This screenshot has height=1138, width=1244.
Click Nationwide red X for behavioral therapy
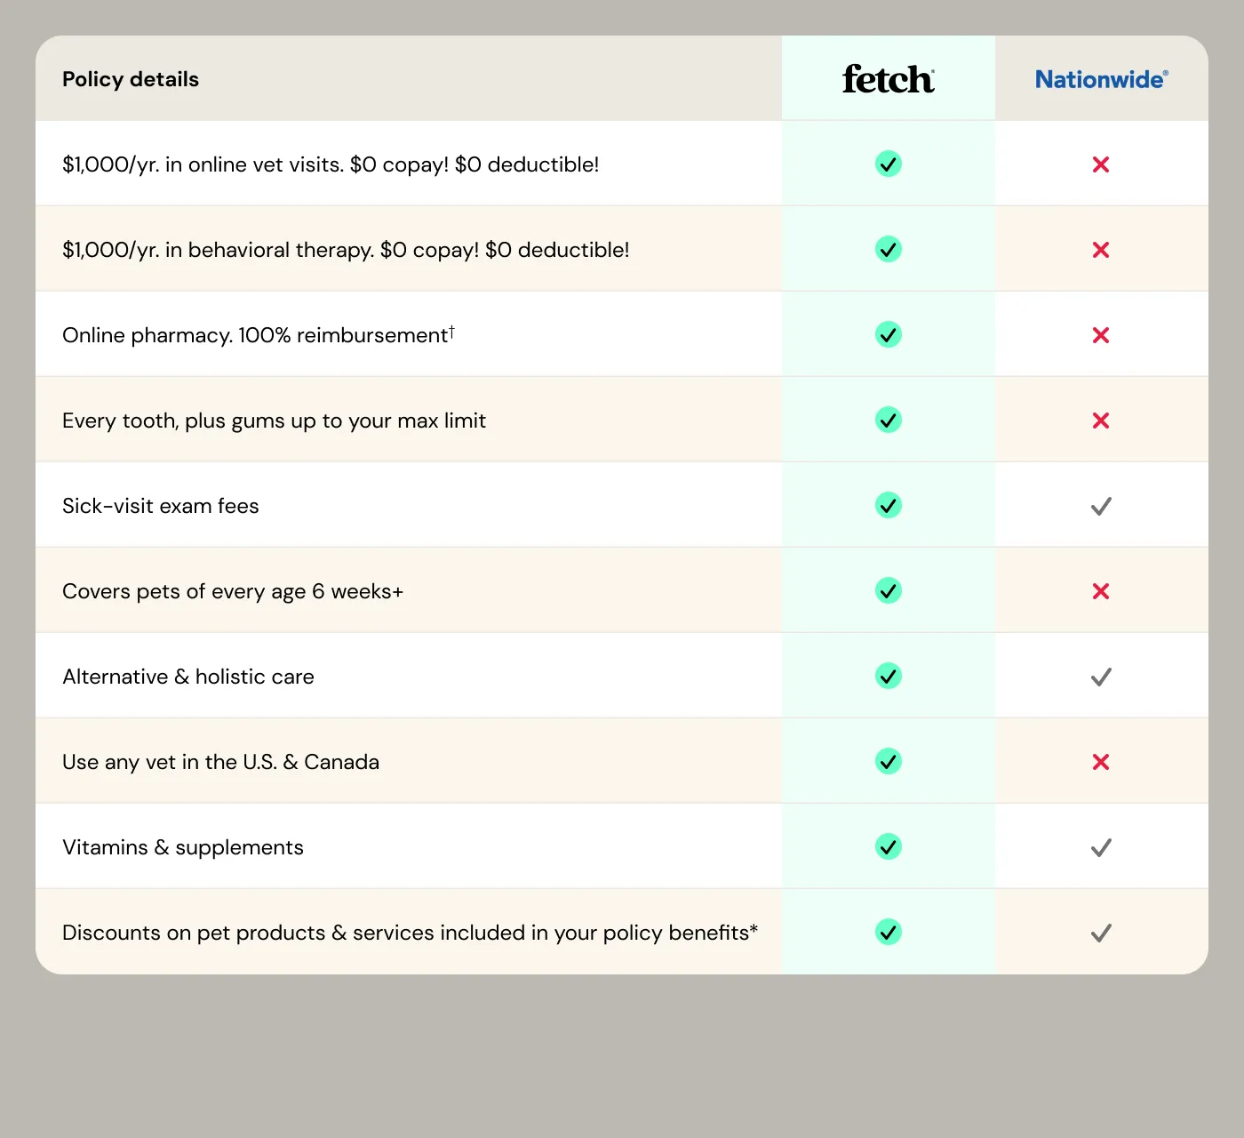(1101, 250)
